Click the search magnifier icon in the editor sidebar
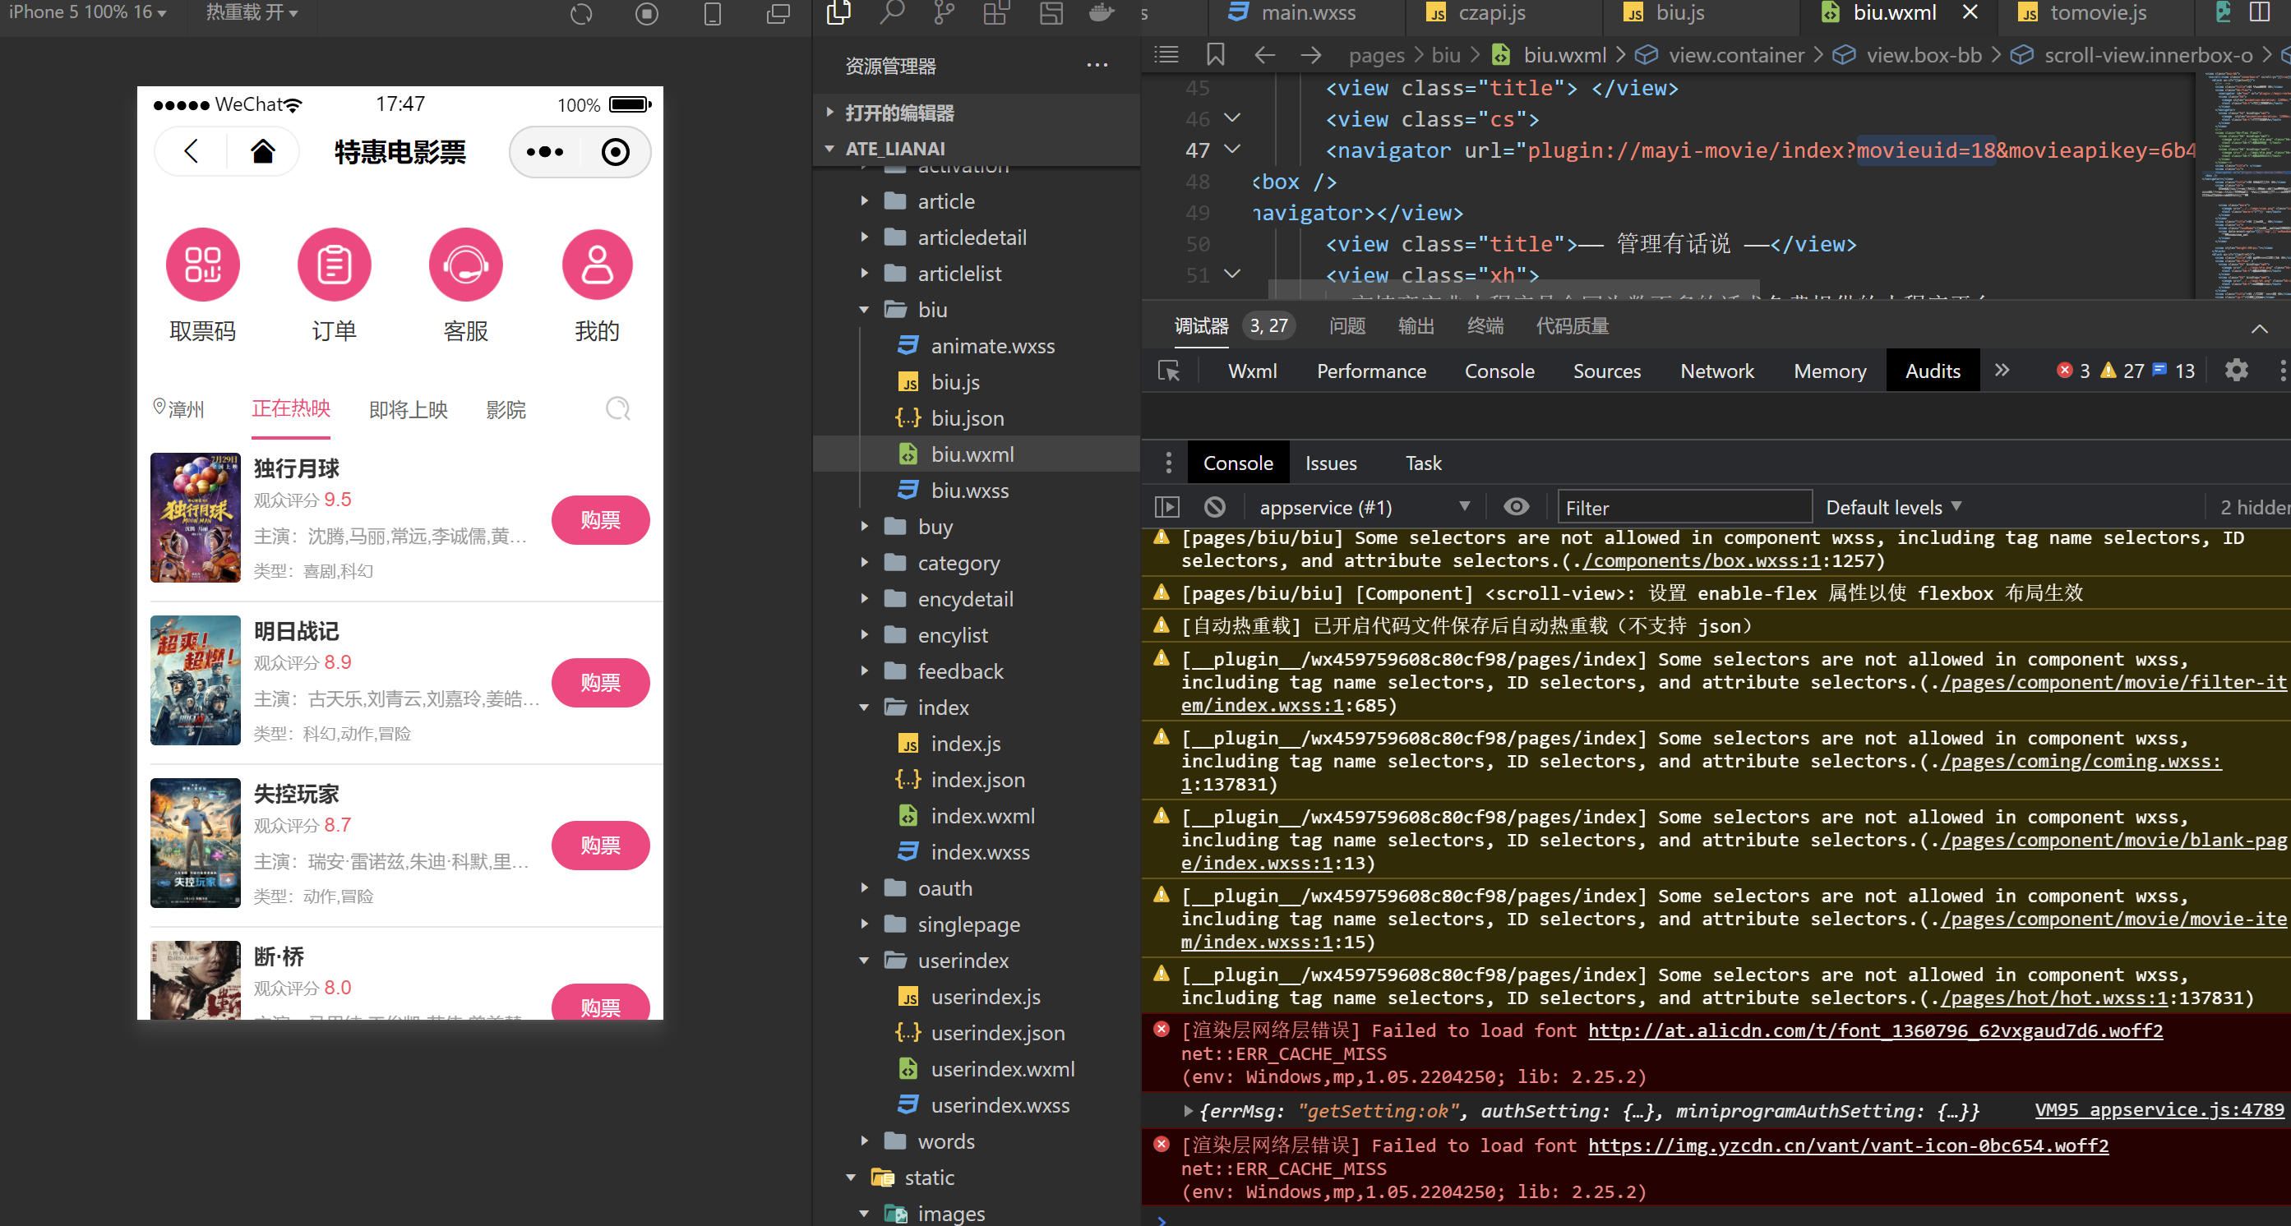 891,13
